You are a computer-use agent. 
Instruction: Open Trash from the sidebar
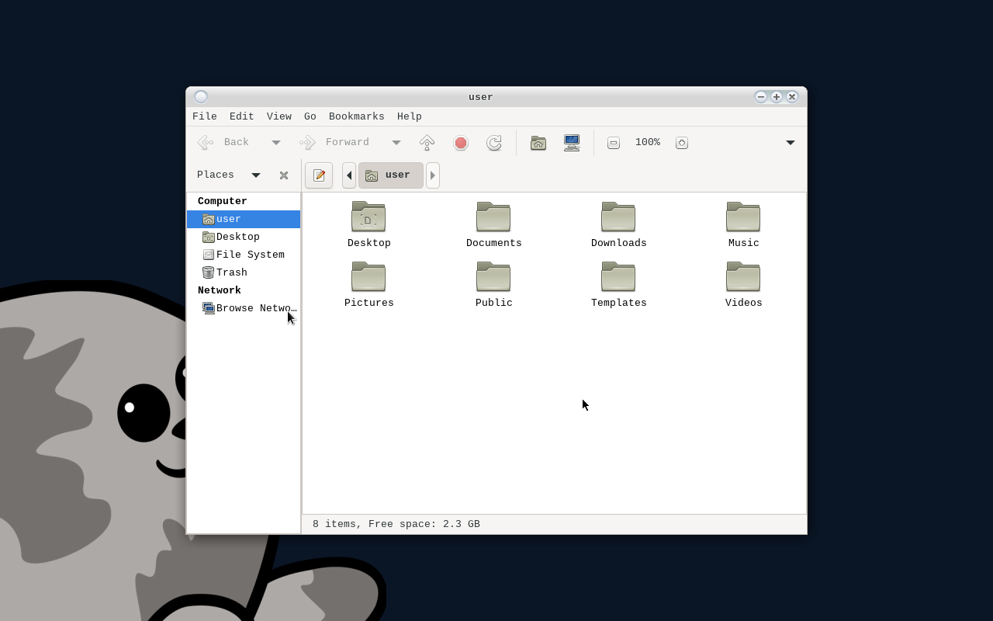pos(244,273)
